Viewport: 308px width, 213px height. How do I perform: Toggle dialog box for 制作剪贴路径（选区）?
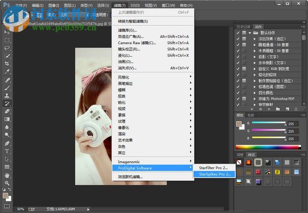[244, 81]
